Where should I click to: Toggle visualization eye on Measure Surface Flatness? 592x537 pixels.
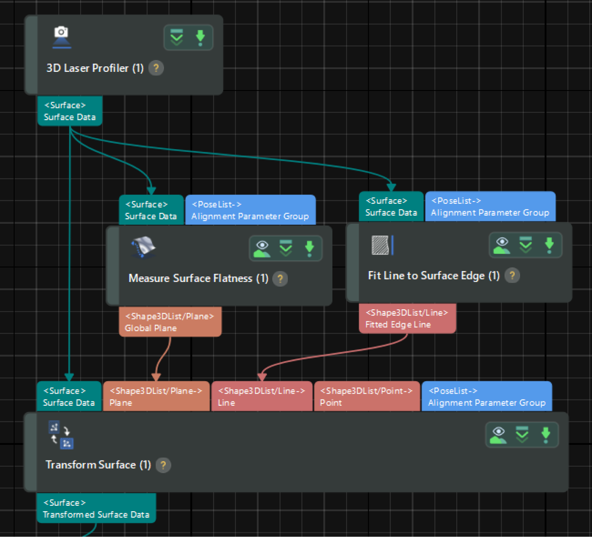[x=262, y=248]
